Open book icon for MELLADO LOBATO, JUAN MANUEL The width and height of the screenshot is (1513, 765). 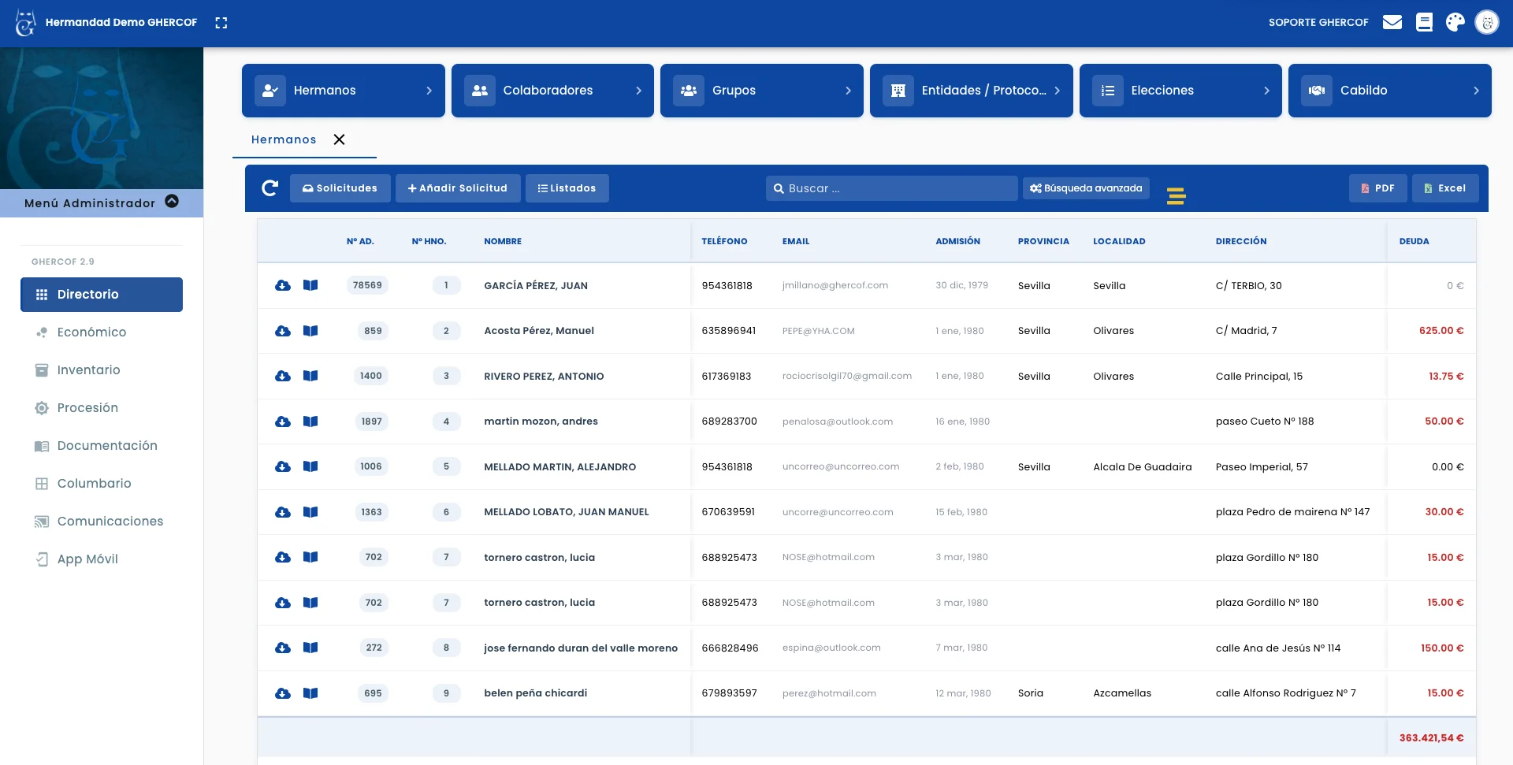point(310,512)
